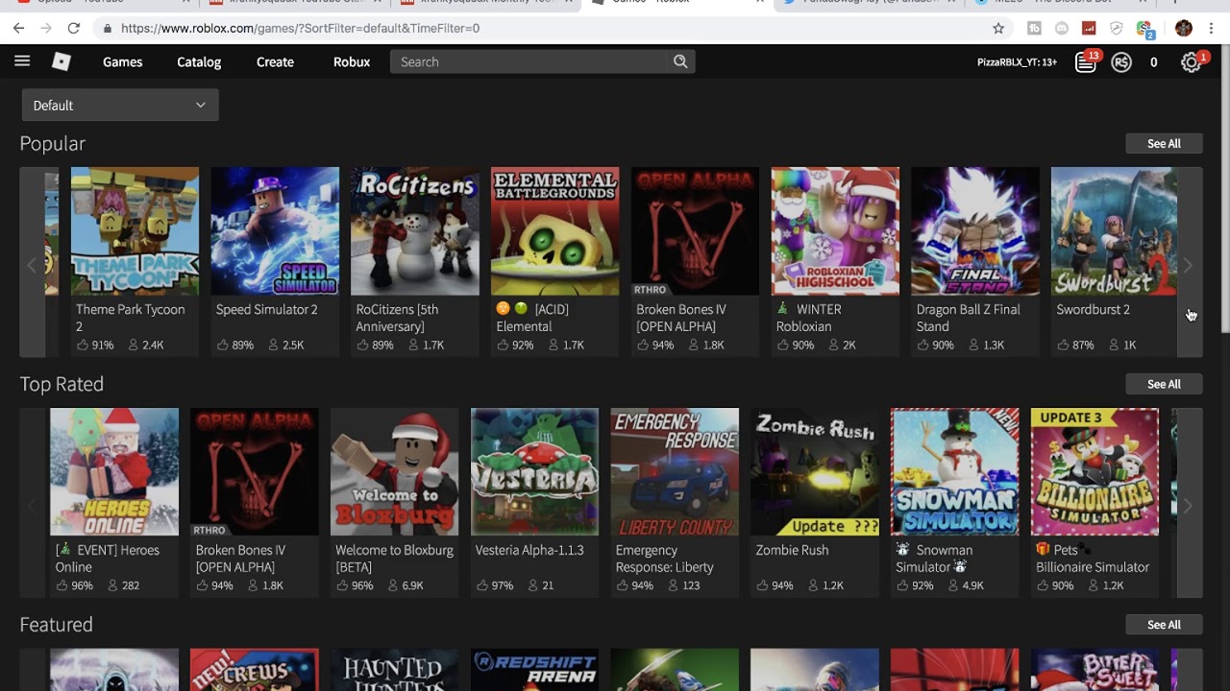Open Vesteria thumbnail
The image size is (1230, 691).
click(x=534, y=472)
